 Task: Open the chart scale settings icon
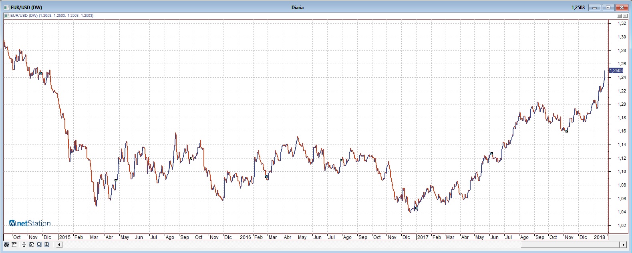pyautogui.click(x=14, y=245)
